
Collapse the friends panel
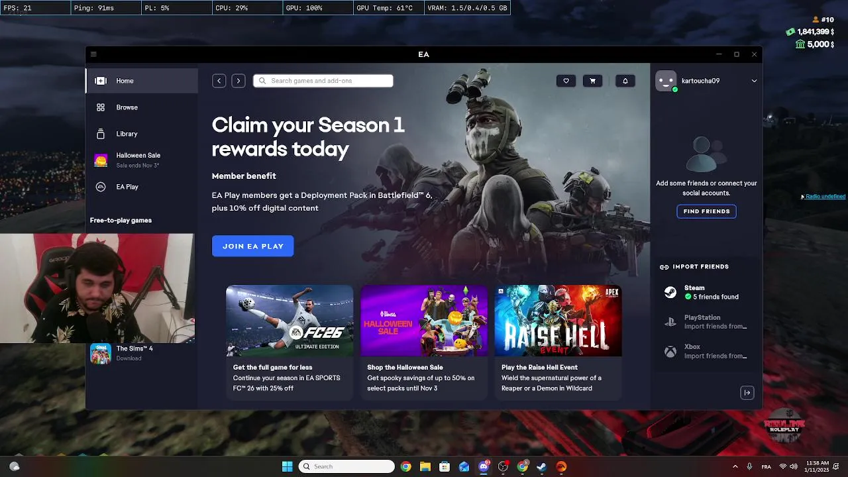747,393
